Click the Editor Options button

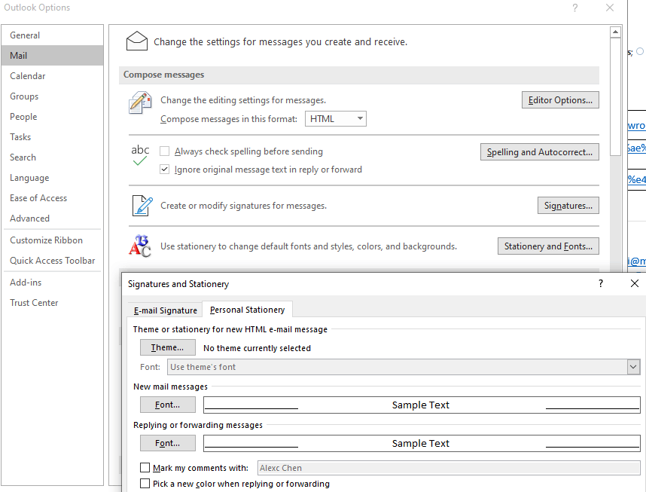tap(560, 100)
